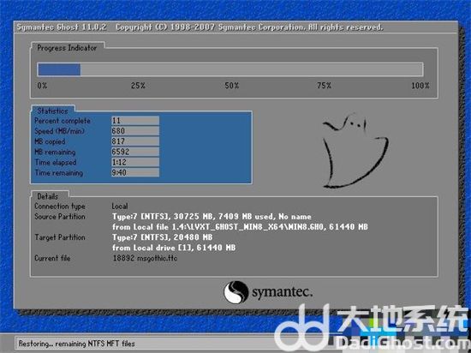Click the Source Partition label
The height and width of the screenshot is (353, 471).
coord(59,217)
